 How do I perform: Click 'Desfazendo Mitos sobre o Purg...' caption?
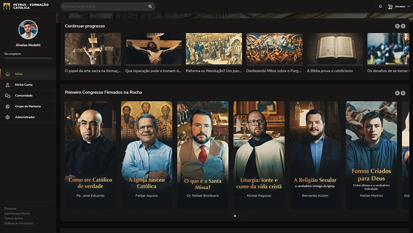[274, 71]
